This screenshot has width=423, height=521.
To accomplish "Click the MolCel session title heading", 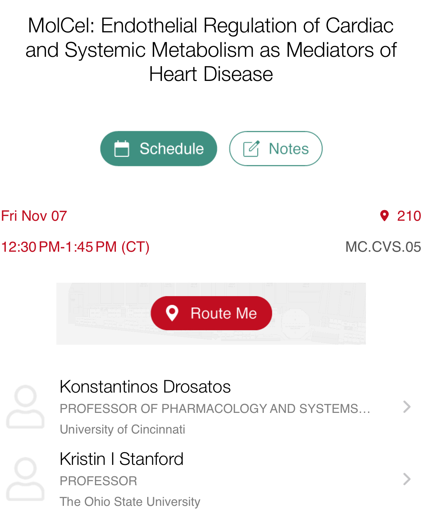I will [211, 50].
